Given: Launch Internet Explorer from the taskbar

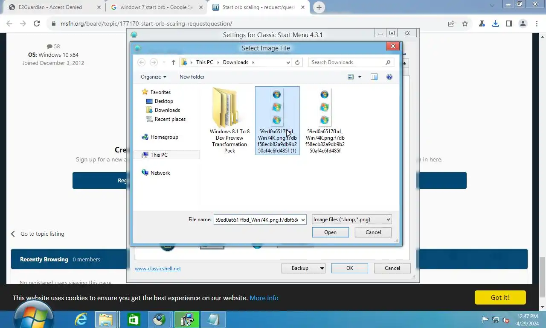Looking at the screenshot, I should tap(81, 319).
